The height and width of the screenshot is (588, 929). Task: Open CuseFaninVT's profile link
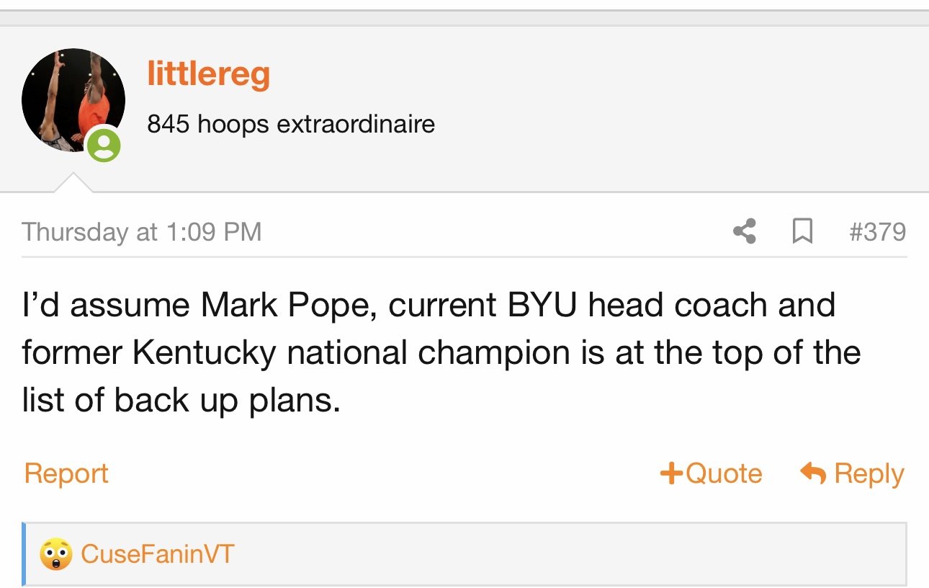tap(158, 554)
